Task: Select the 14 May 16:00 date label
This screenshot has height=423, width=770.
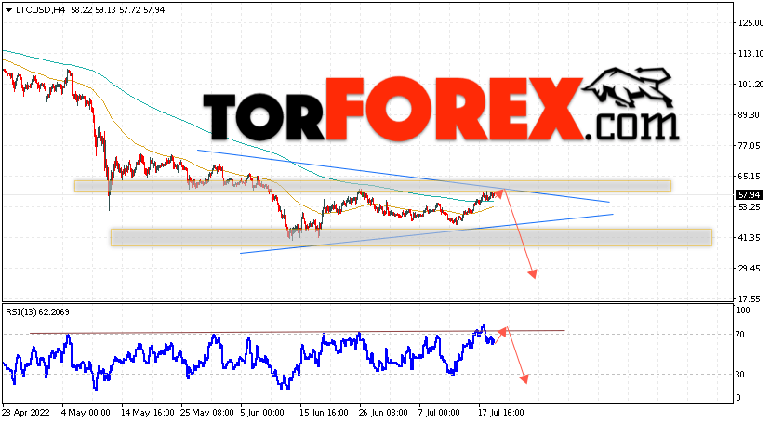Action: [147, 413]
